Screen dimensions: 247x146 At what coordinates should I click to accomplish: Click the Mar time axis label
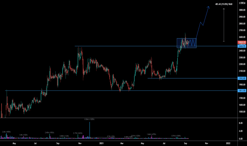click(x=122, y=143)
